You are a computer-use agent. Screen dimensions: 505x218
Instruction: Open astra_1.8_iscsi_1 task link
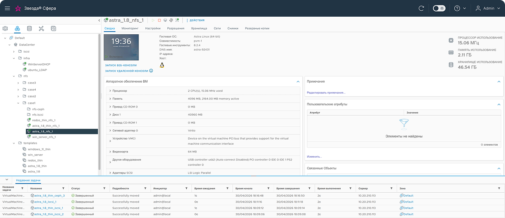tap(45, 202)
